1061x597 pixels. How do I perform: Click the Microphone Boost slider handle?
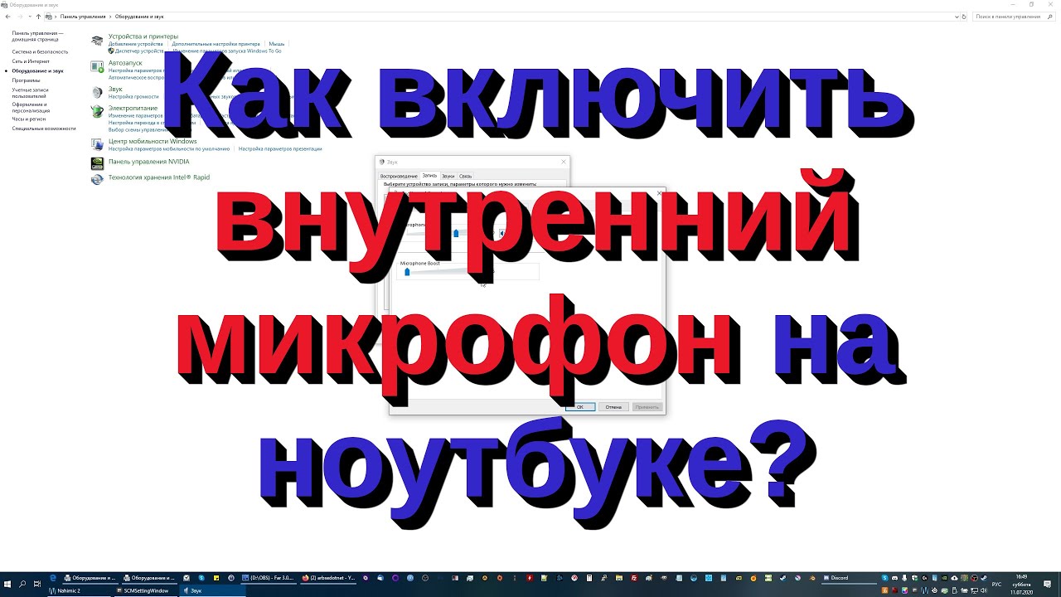point(407,272)
